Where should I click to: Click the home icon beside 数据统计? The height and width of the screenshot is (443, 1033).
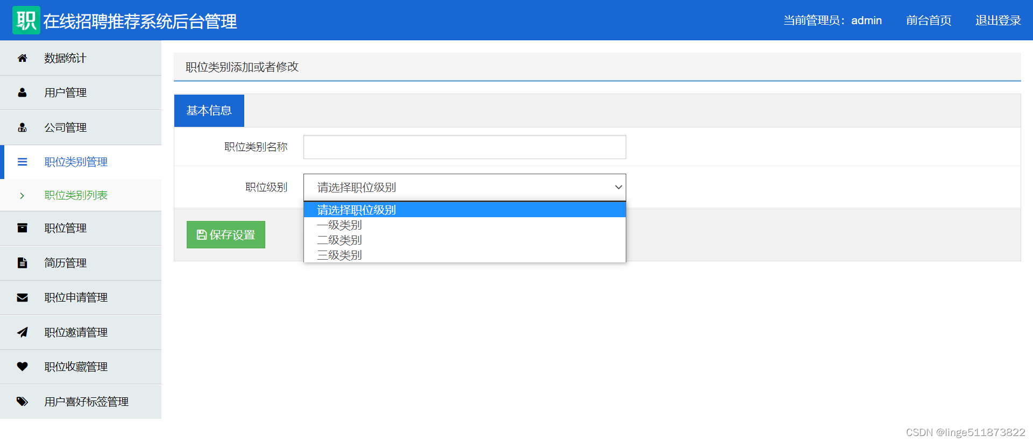click(x=22, y=58)
